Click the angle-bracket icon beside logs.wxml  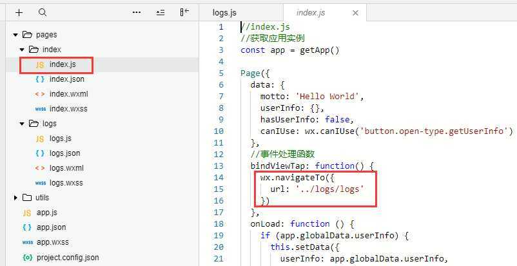coord(40,168)
